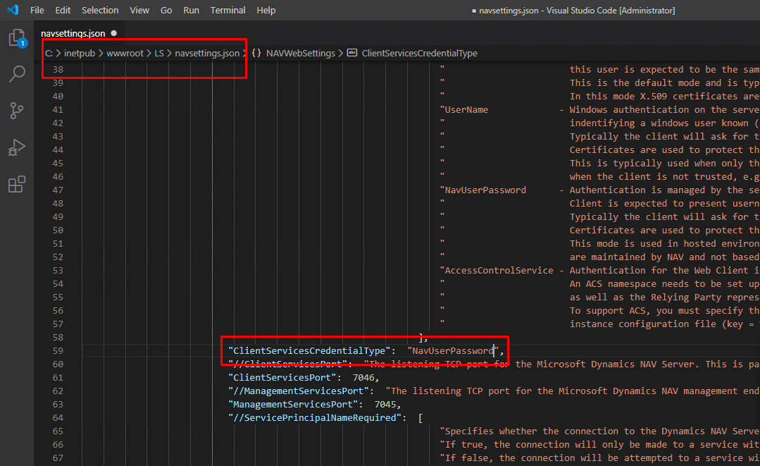Open the Search view in activity bar
Image resolution: width=760 pixels, height=466 pixels.
click(17, 74)
